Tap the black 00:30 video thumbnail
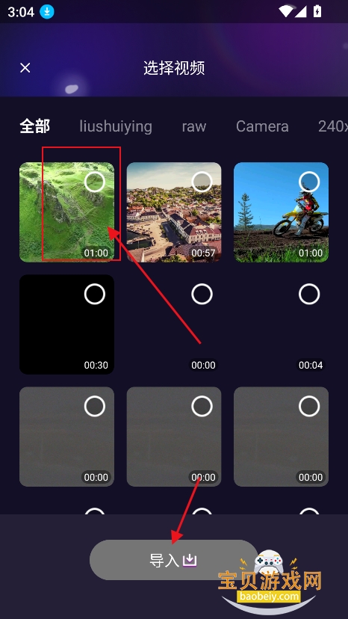Image resolution: width=348 pixels, height=619 pixels. (66, 324)
